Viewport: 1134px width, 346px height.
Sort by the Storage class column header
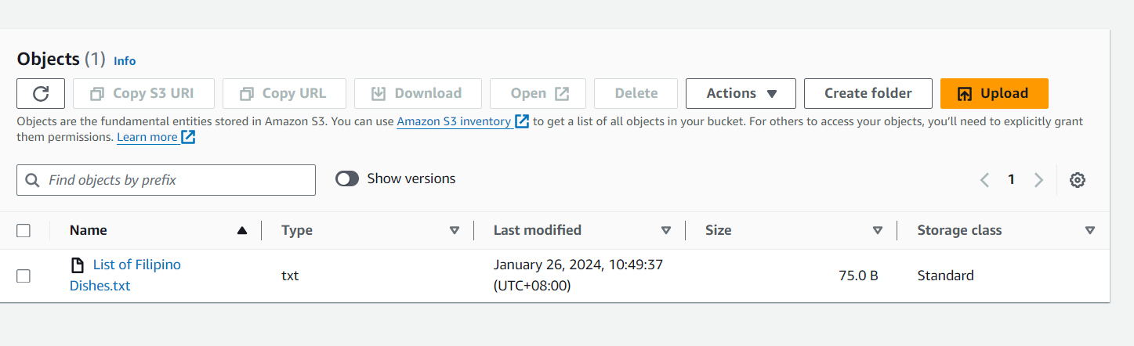[959, 230]
